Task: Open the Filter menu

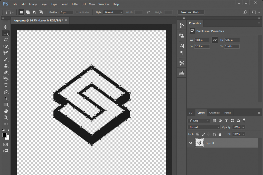Action: (75, 4)
